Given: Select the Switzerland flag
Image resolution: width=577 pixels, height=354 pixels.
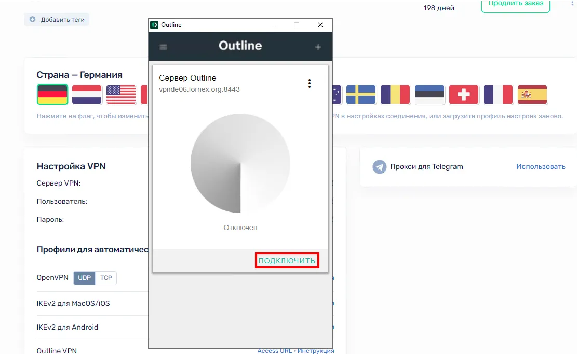Looking at the screenshot, I should pos(464,94).
